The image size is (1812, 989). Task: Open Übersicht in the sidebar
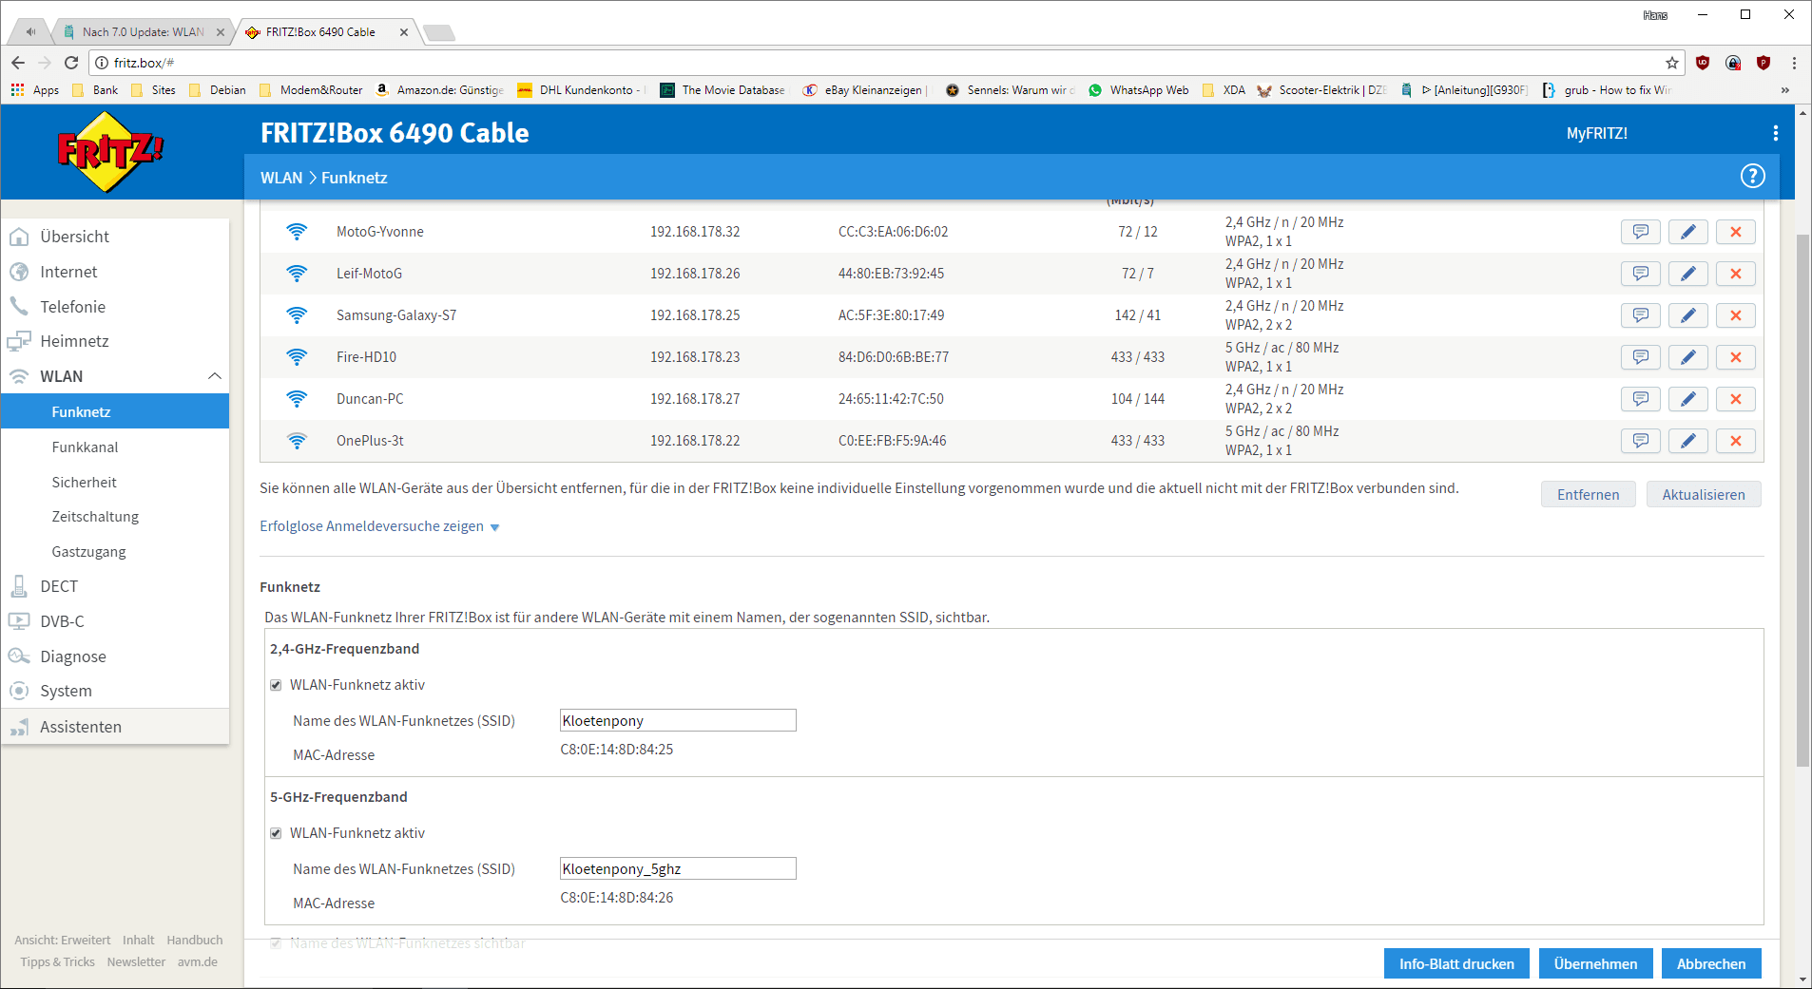coord(115,237)
